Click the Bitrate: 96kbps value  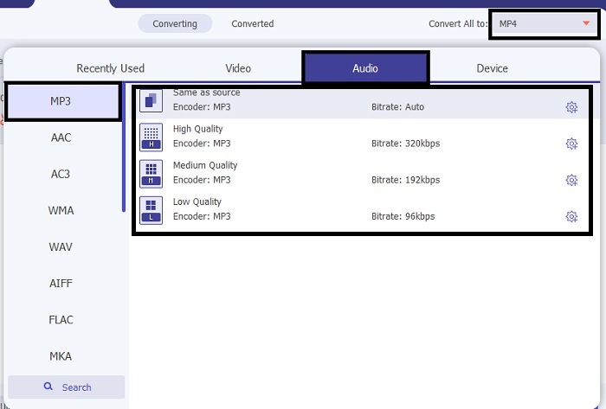403,216
